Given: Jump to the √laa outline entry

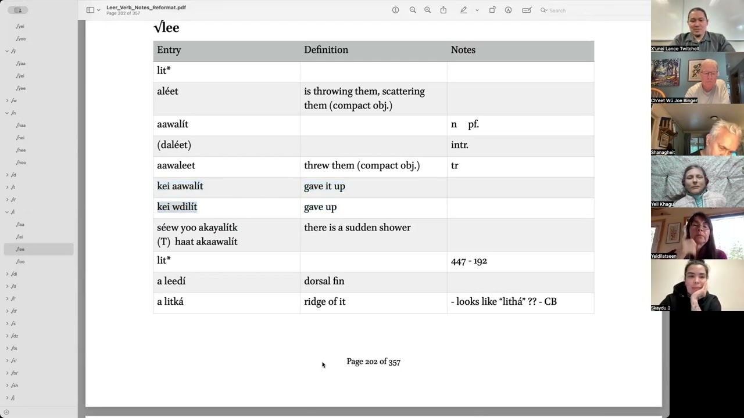Looking at the screenshot, I should coord(21,224).
